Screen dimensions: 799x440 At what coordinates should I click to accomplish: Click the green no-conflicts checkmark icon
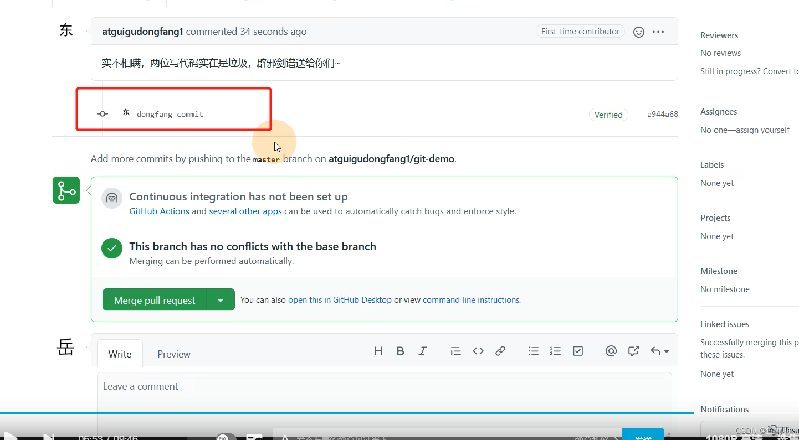click(112, 248)
